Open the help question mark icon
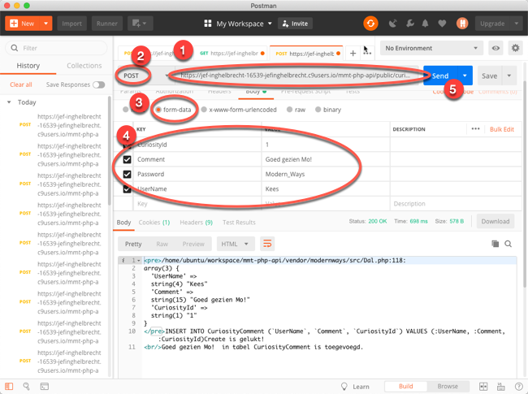The width and height of the screenshot is (528, 394). (518, 386)
